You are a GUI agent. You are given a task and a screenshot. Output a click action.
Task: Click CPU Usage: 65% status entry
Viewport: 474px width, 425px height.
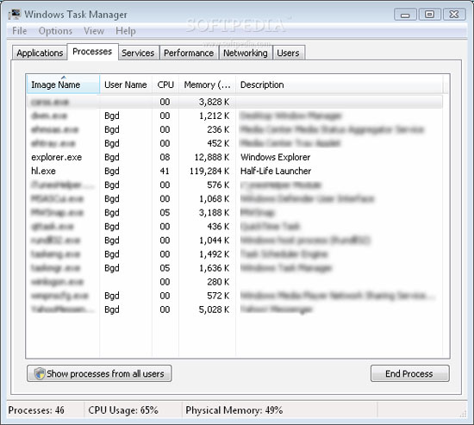[x=123, y=410]
